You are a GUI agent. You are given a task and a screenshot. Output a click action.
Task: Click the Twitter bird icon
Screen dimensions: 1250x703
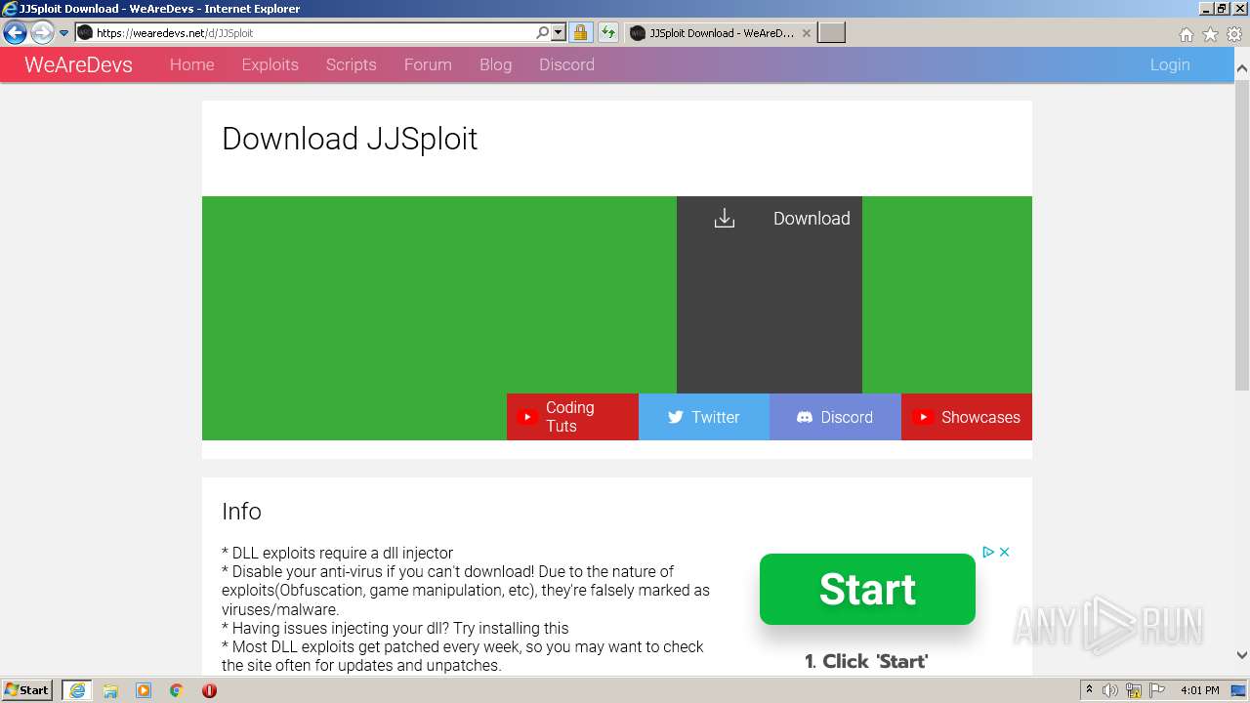point(675,417)
